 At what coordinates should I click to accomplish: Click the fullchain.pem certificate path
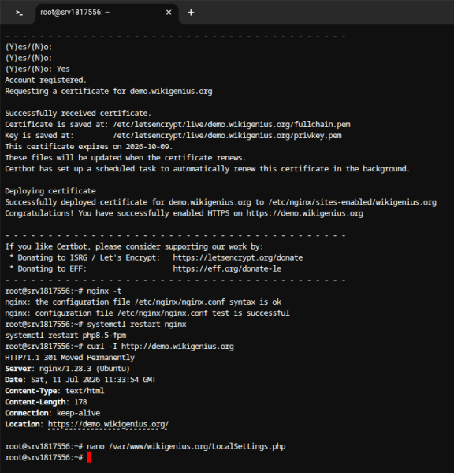tap(232, 125)
